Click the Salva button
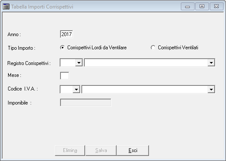The width and height of the screenshot is (226, 161). click(101, 150)
